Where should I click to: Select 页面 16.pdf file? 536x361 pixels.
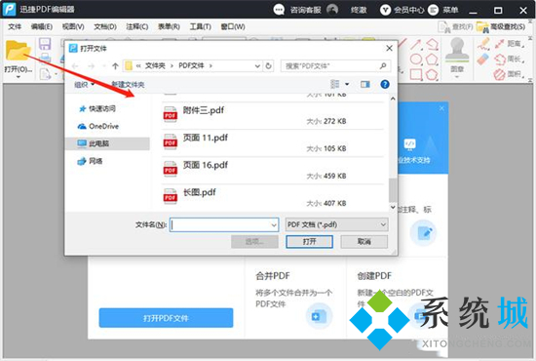coord(273,171)
